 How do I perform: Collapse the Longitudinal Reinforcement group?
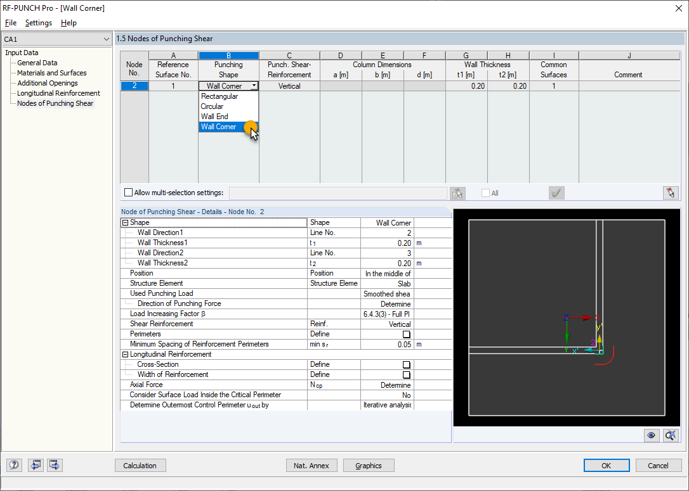[125, 354]
